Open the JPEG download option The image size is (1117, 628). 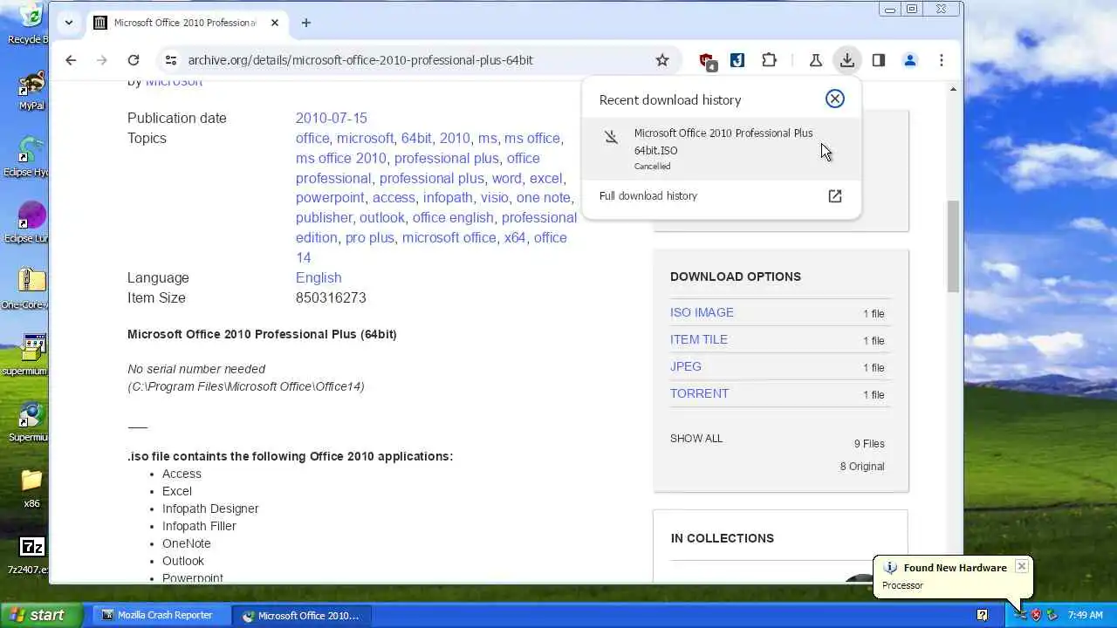tap(686, 366)
